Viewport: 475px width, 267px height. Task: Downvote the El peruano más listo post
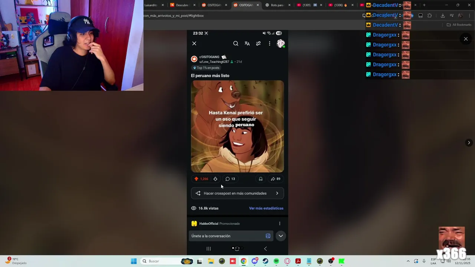pos(215,179)
